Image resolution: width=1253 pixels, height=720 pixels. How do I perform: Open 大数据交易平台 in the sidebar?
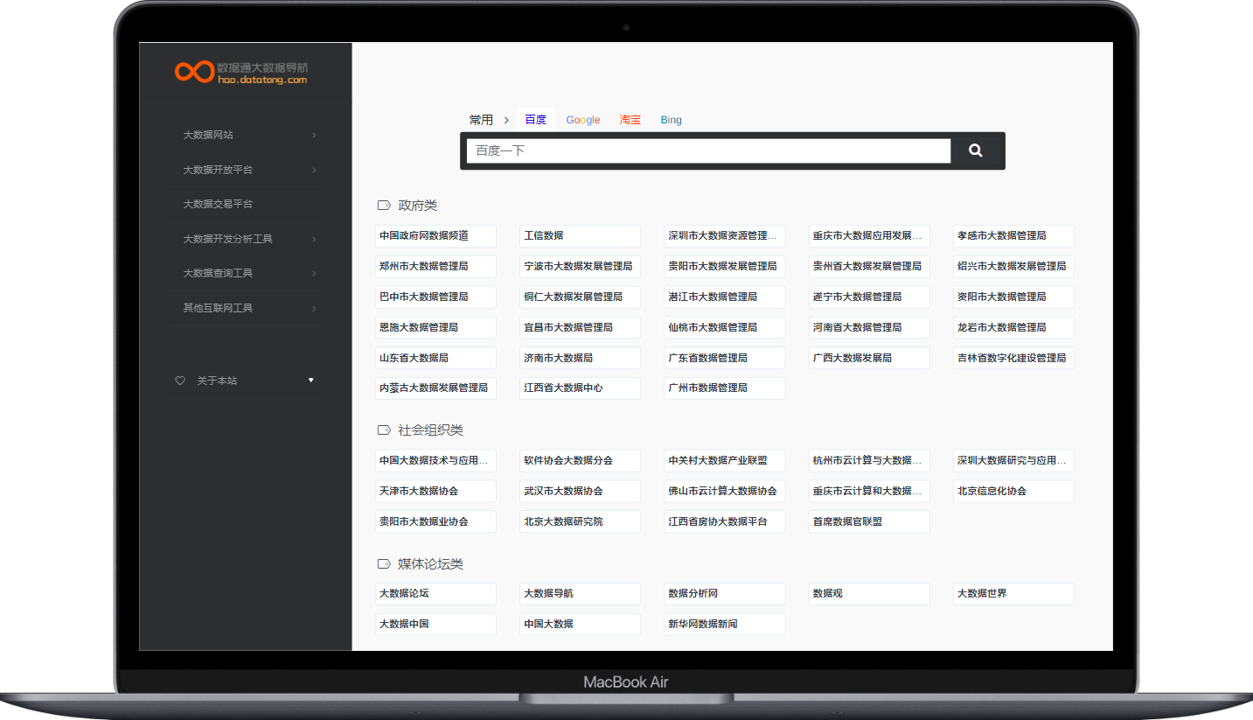tap(218, 204)
